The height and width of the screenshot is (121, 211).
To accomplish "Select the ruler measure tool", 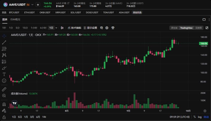I will (x=4, y=89).
